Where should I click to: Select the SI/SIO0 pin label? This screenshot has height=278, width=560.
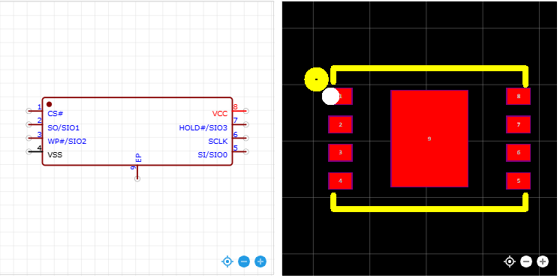click(x=212, y=155)
